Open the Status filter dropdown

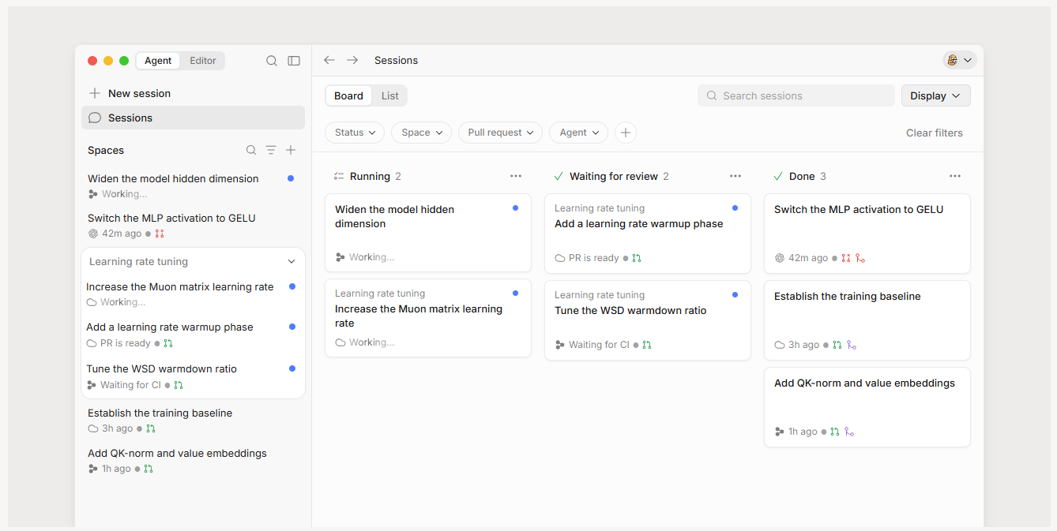355,133
